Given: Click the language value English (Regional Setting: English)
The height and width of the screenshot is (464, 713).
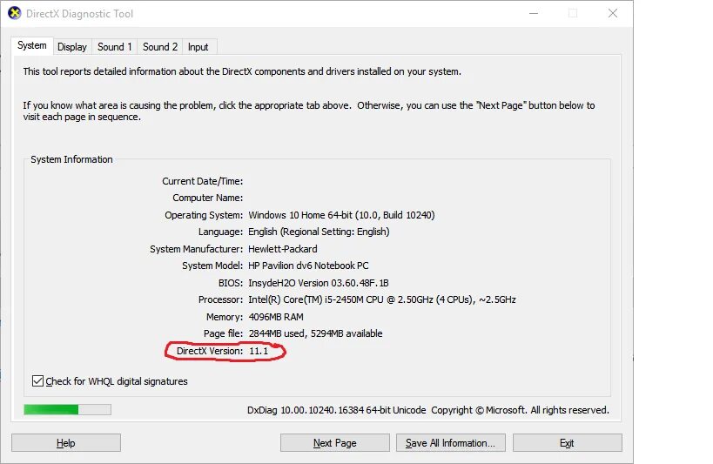Looking at the screenshot, I should tap(319, 232).
